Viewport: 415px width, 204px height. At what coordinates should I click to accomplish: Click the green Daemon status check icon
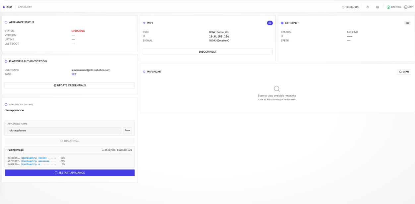[388, 7]
